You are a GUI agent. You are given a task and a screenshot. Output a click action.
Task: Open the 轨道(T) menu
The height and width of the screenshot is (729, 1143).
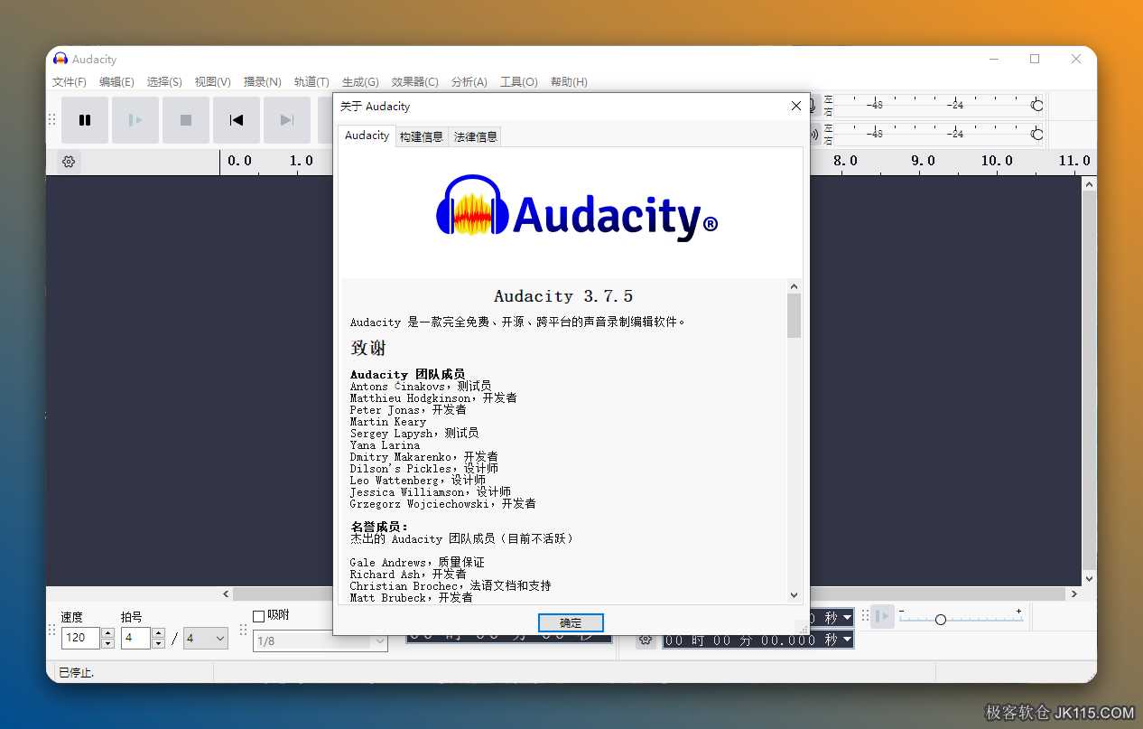pyautogui.click(x=311, y=82)
